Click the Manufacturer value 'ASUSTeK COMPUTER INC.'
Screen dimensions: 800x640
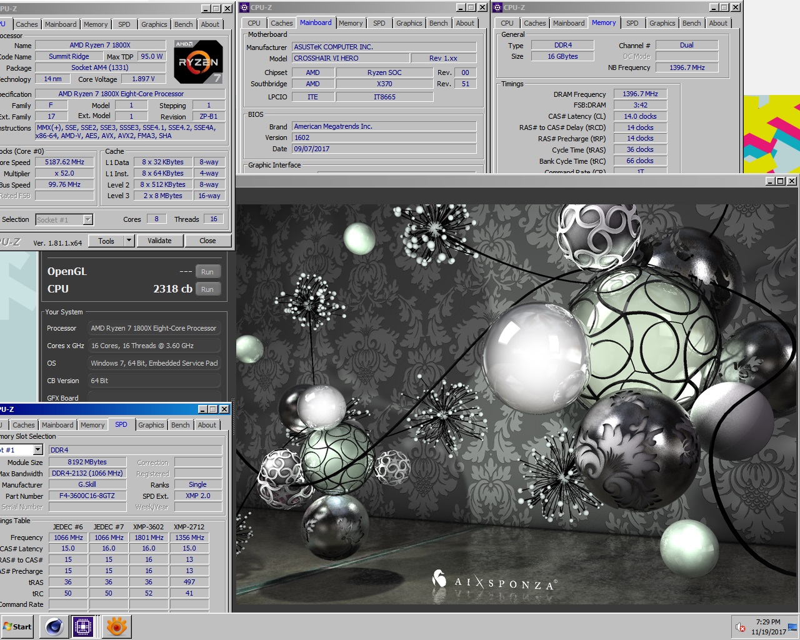[384, 47]
